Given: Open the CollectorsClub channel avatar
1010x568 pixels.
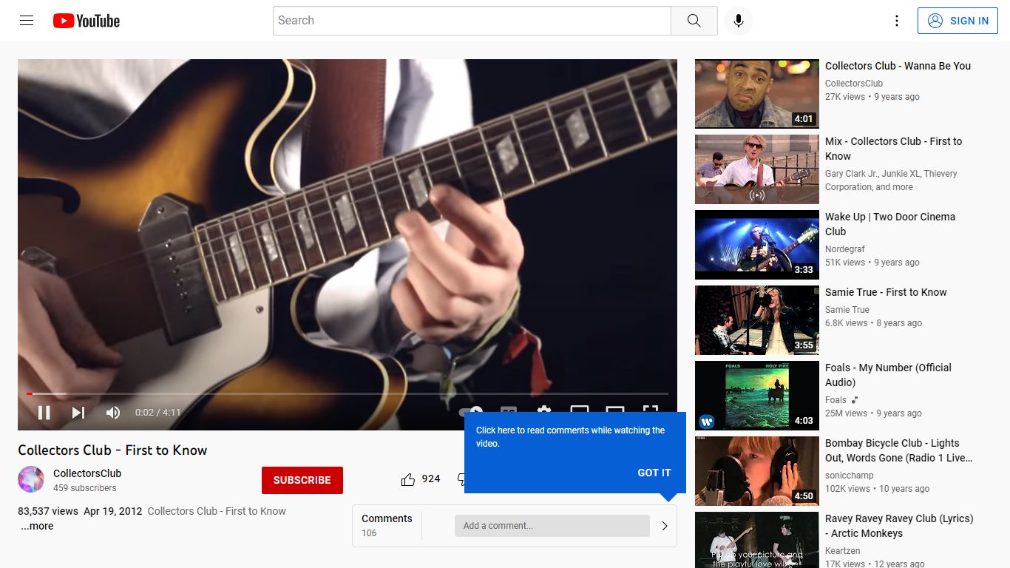Looking at the screenshot, I should click(x=31, y=479).
